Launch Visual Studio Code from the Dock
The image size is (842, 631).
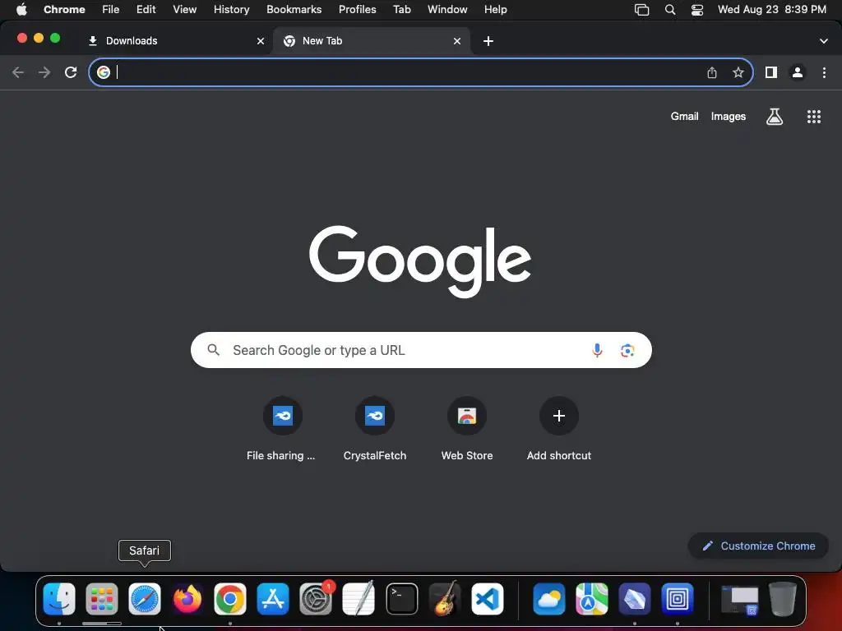488,599
